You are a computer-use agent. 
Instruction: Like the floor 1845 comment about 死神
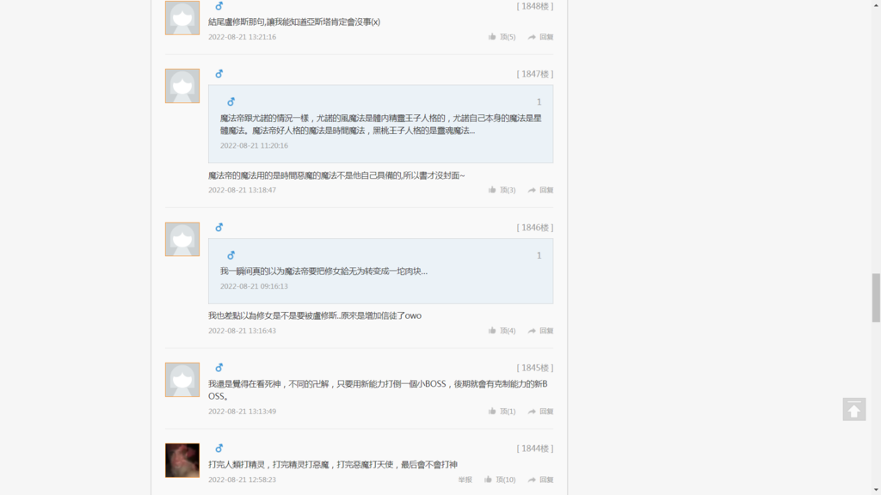click(502, 412)
